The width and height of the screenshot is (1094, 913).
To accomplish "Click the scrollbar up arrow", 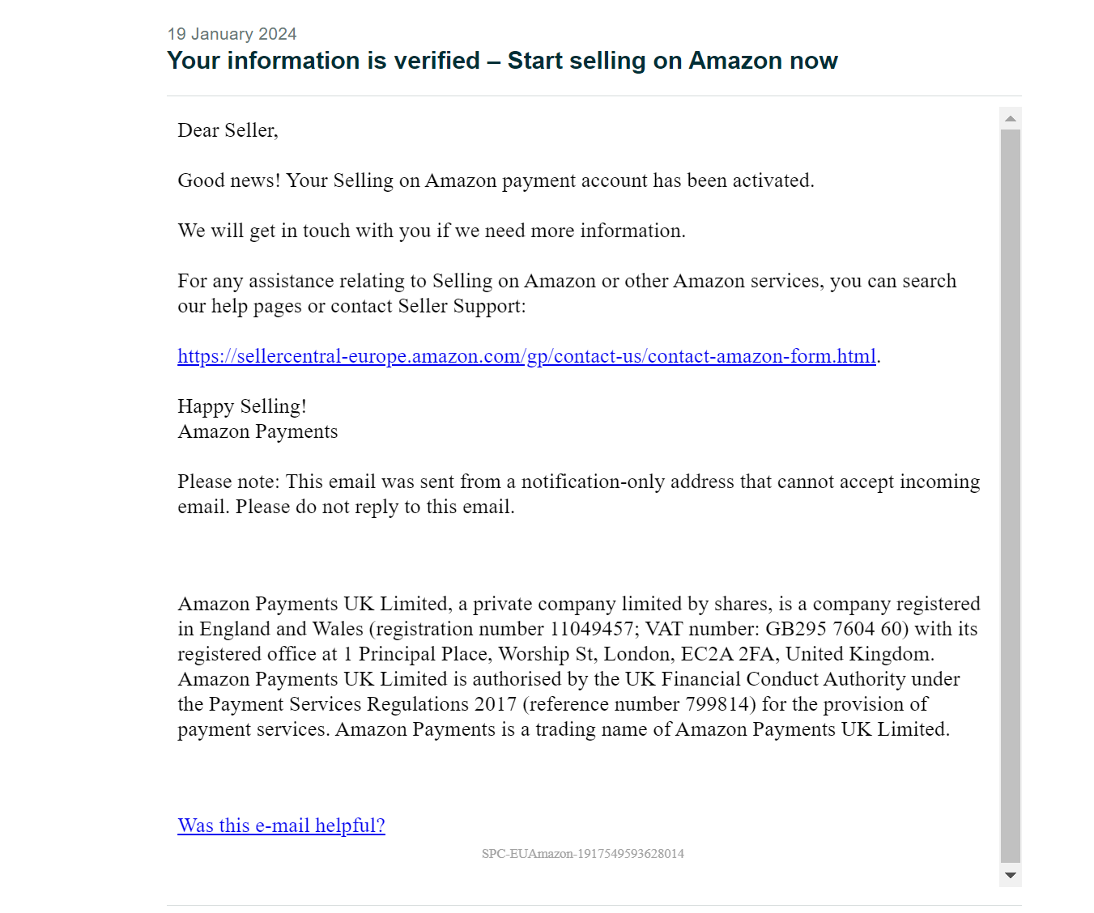I will pyautogui.click(x=1010, y=118).
